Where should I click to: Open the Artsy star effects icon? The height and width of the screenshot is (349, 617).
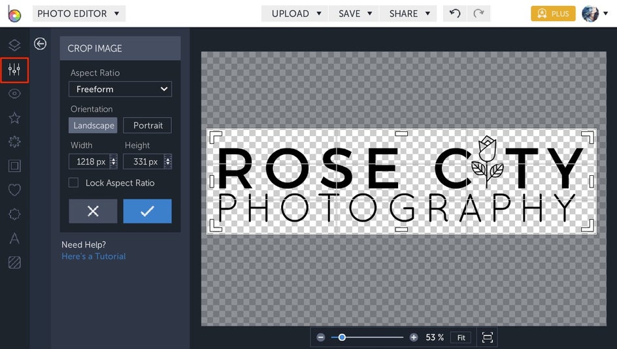tap(14, 118)
